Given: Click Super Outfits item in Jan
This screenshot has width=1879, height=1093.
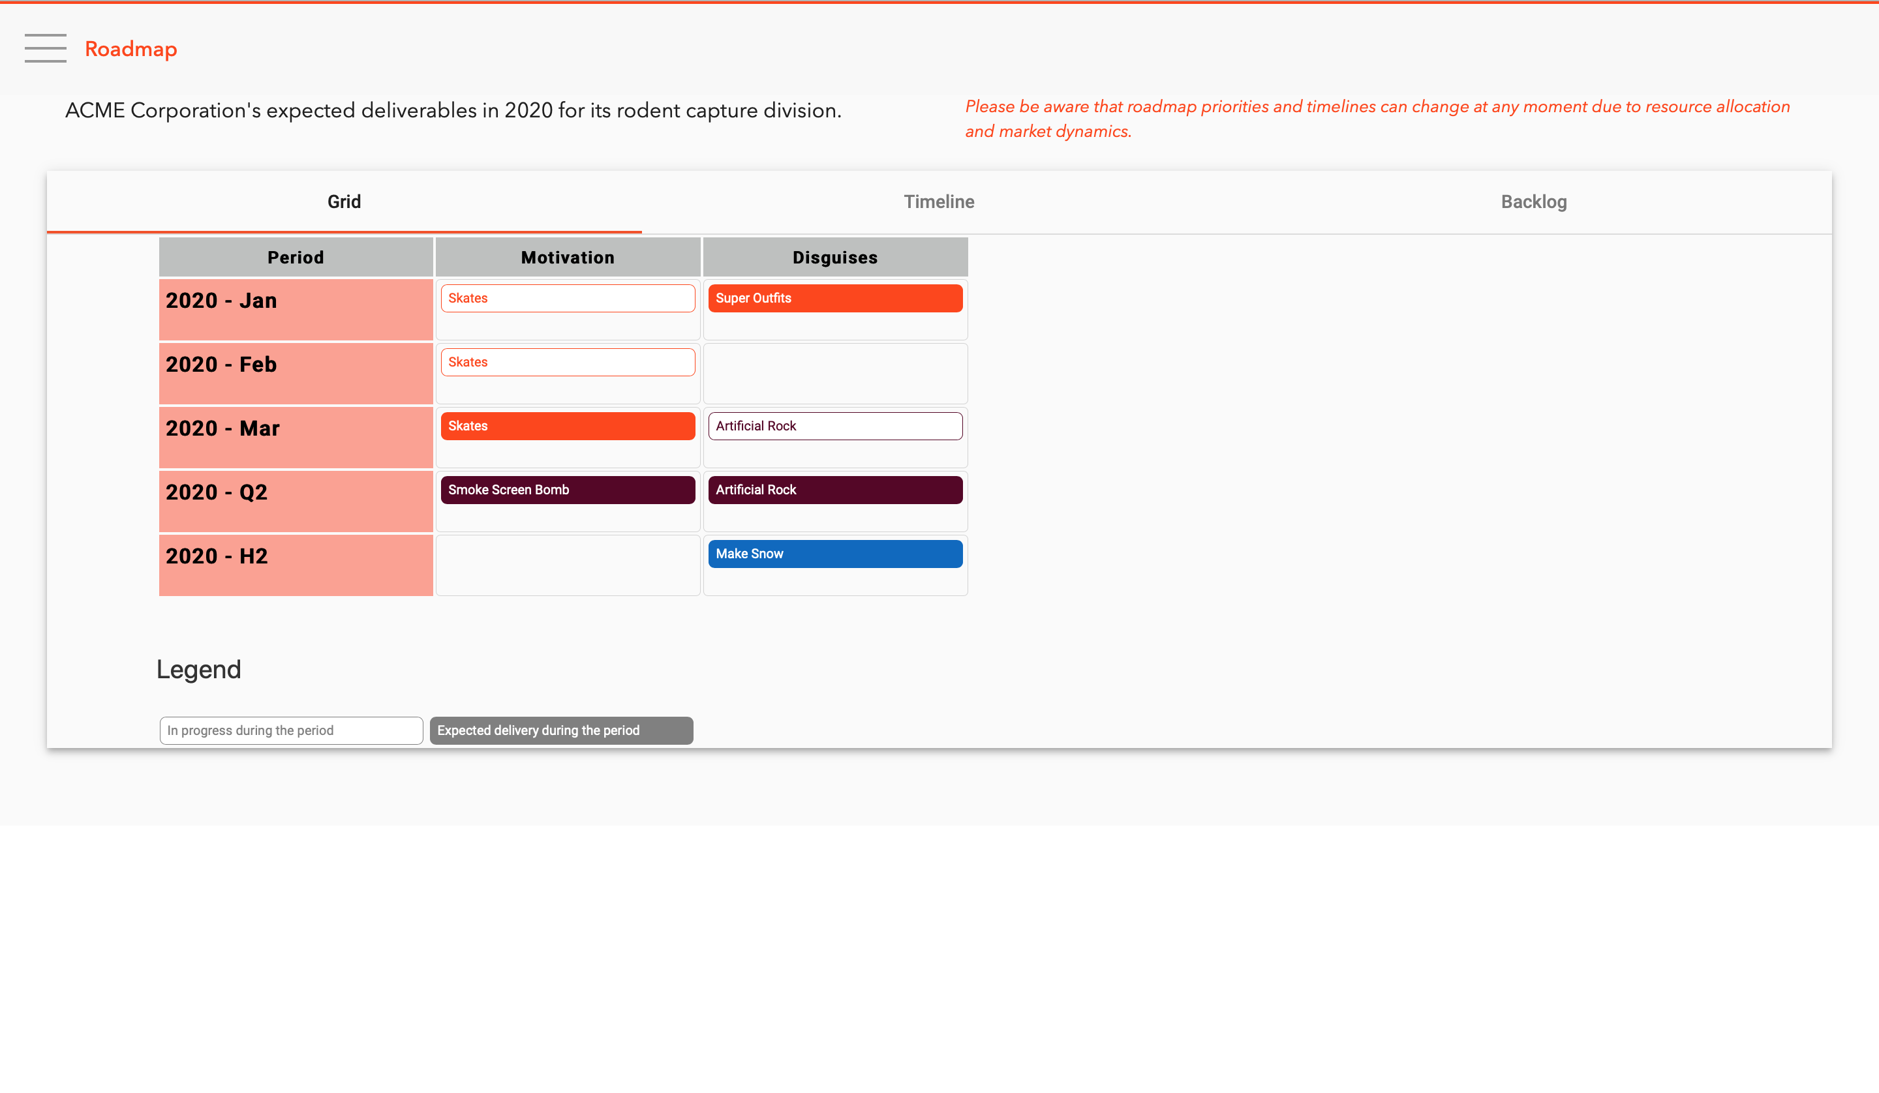Looking at the screenshot, I should tap(835, 298).
